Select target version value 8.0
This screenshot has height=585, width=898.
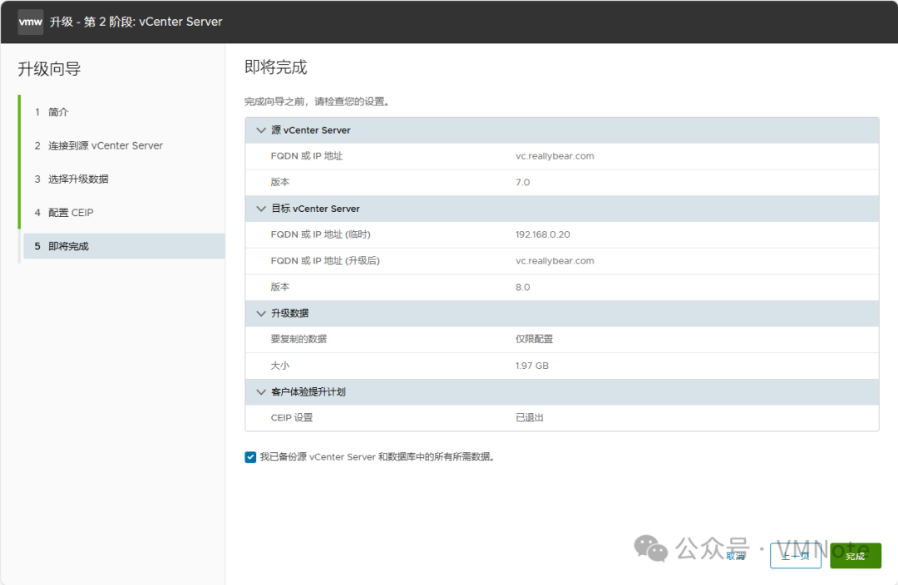pyautogui.click(x=522, y=288)
